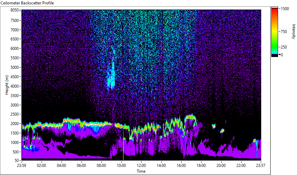Click the 250 label on intensity scale
297x175 pixels.
pyautogui.click(x=284, y=47)
